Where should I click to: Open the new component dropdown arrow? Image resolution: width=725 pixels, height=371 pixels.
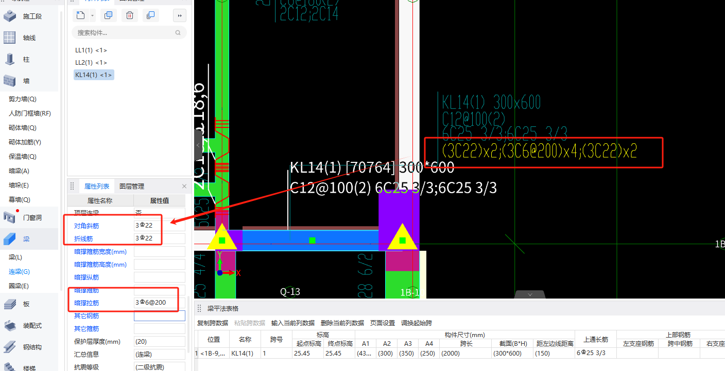[x=92, y=16]
